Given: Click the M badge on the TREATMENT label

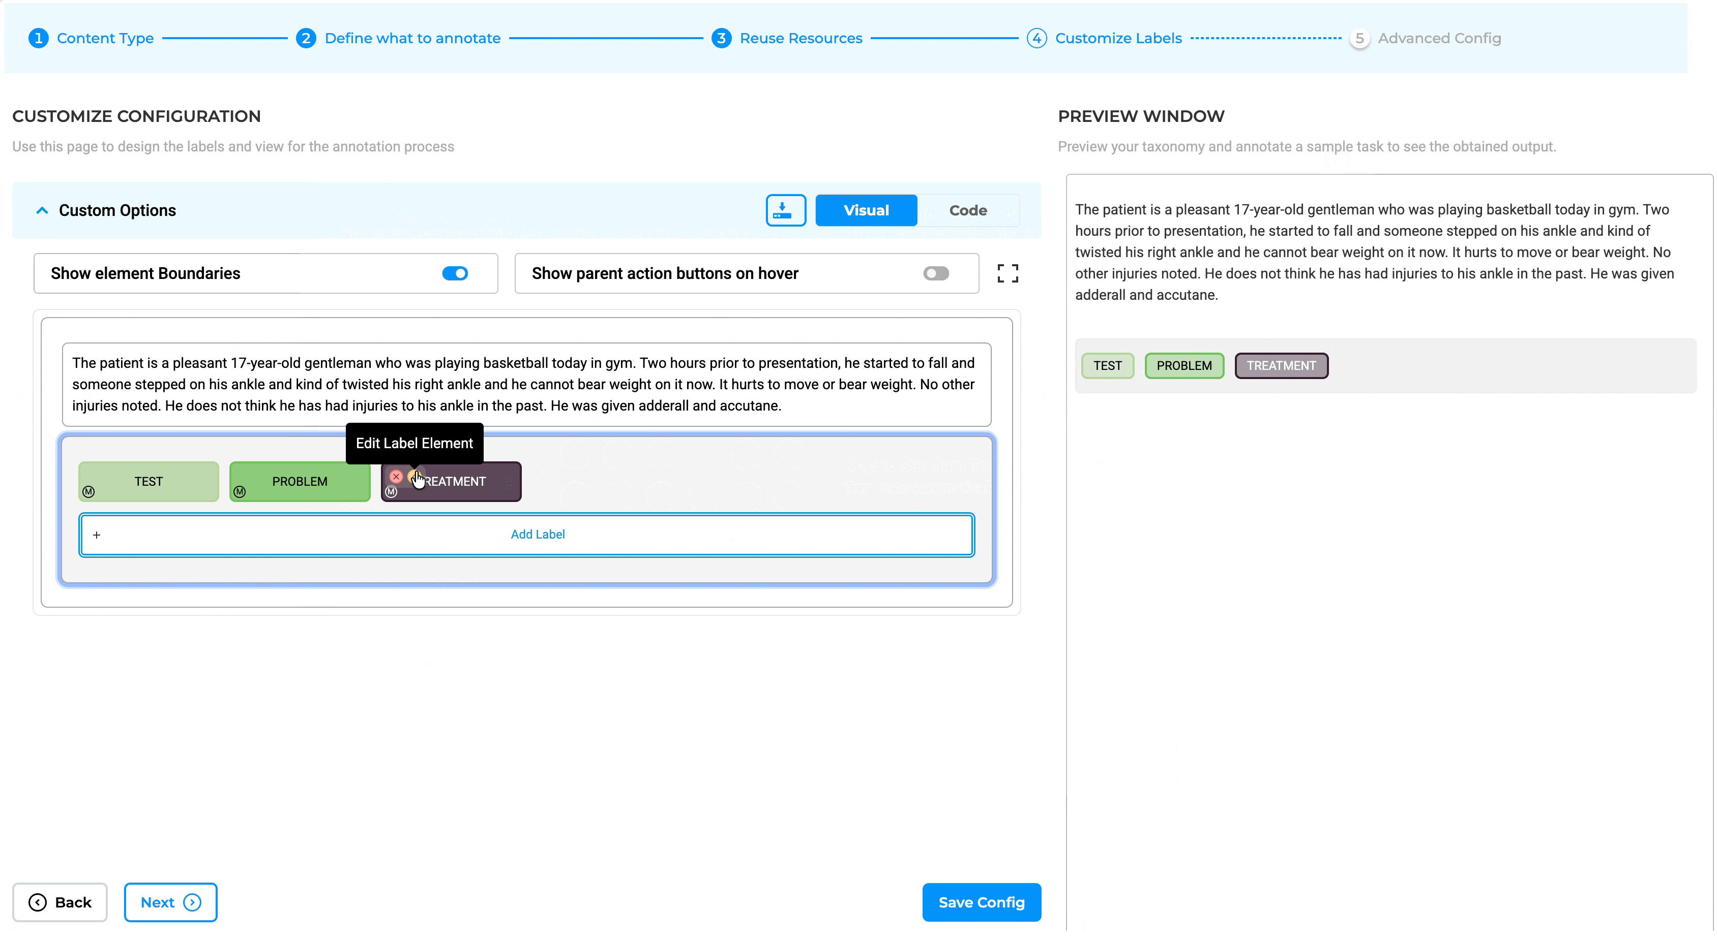Looking at the screenshot, I should click(x=391, y=493).
